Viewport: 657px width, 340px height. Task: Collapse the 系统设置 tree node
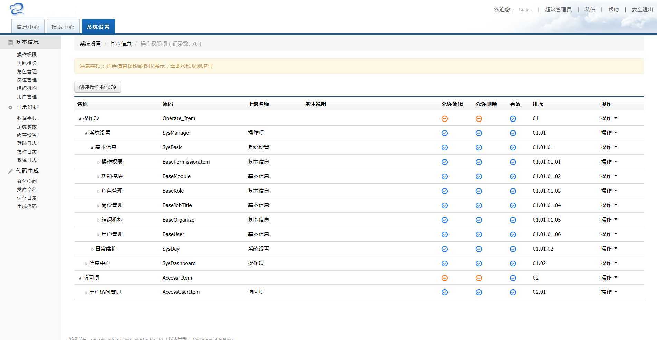point(86,133)
